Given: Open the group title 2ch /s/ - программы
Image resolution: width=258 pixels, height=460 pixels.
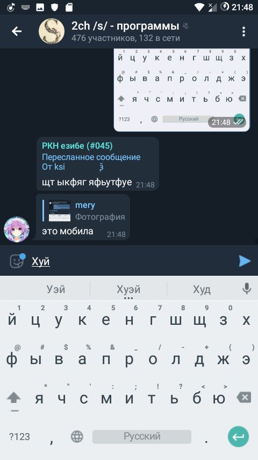Looking at the screenshot, I should coord(125,26).
